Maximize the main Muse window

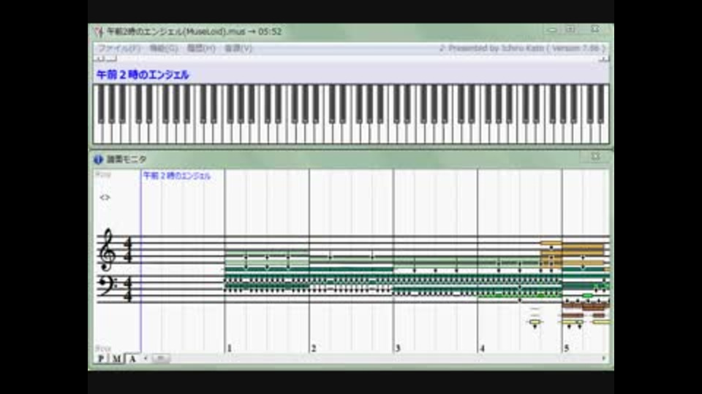tap(570, 29)
